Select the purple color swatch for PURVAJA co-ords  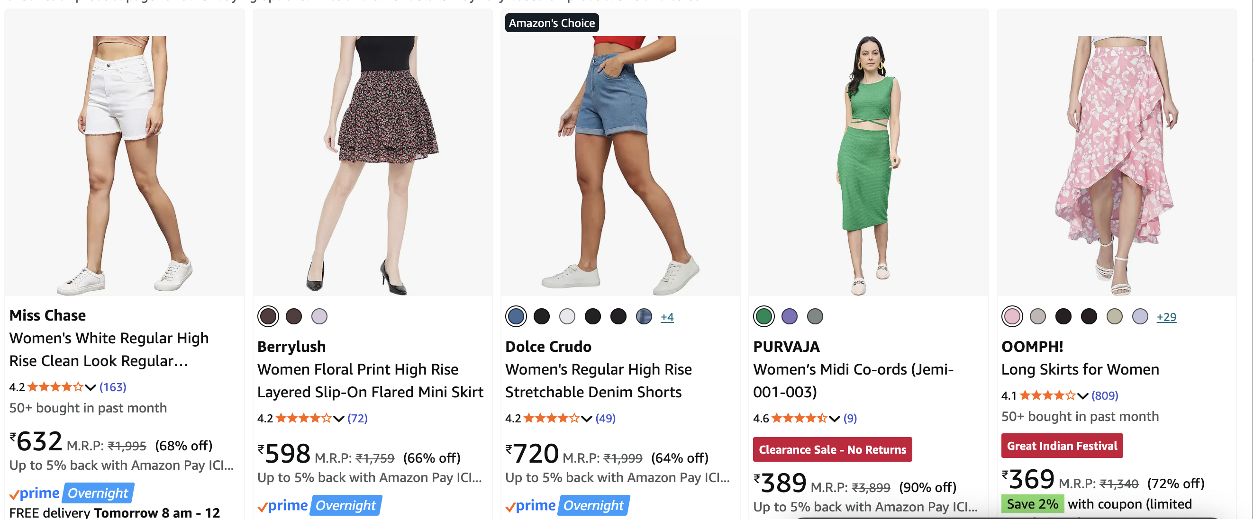tap(789, 317)
